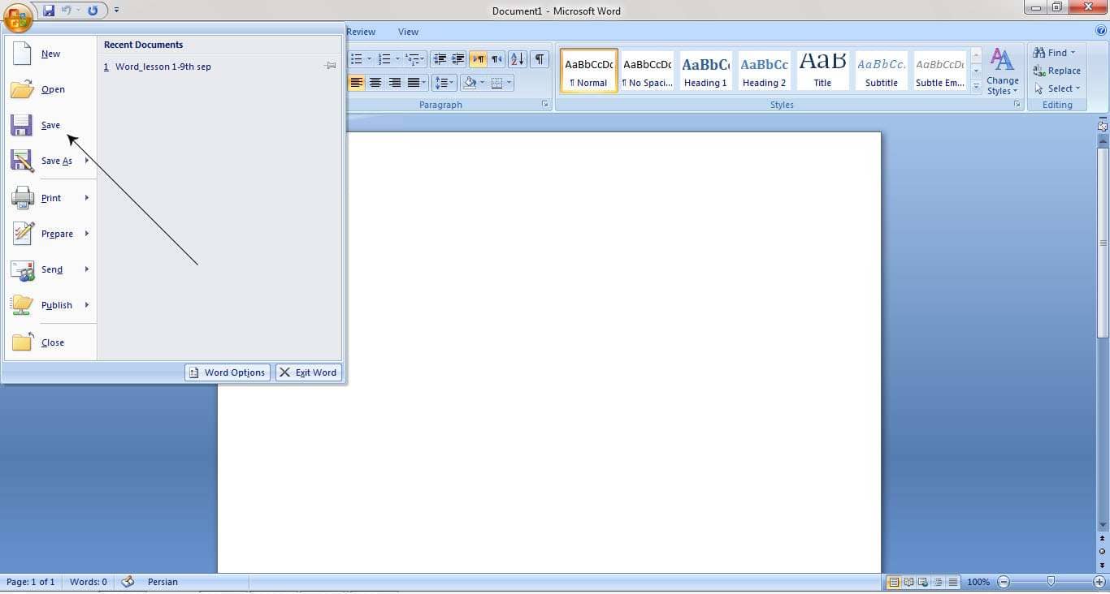Click the Shading paint bucket icon

469,83
